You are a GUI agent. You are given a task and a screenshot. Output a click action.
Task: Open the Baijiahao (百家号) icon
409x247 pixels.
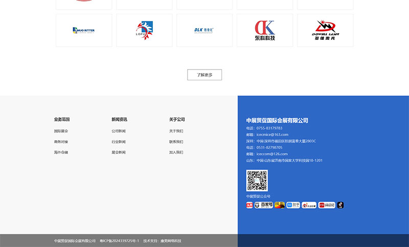point(264,205)
